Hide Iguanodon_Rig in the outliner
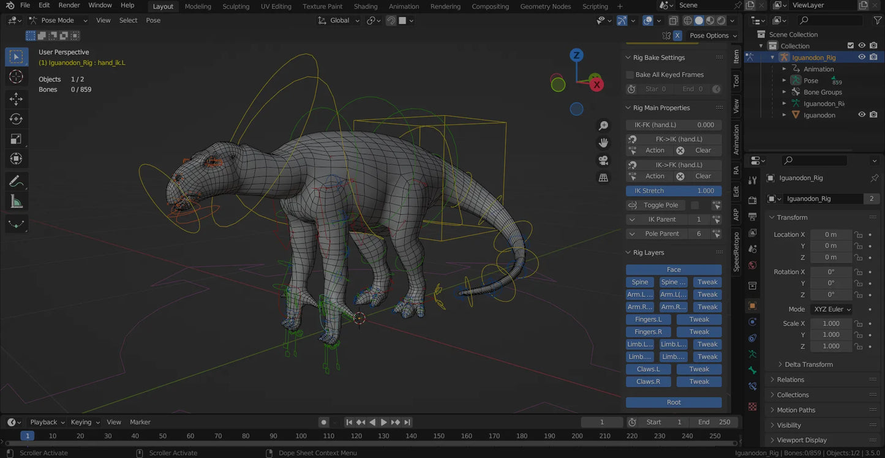 [x=862, y=58]
